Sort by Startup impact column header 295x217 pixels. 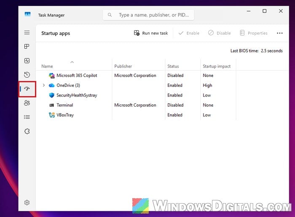click(217, 66)
